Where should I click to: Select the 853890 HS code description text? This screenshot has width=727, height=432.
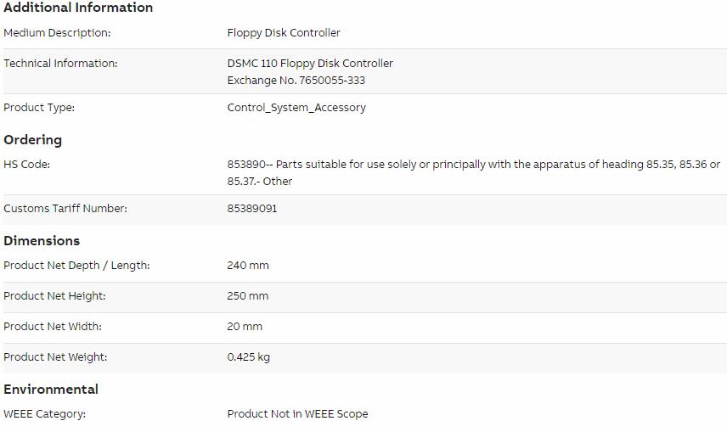pos(473,173)
